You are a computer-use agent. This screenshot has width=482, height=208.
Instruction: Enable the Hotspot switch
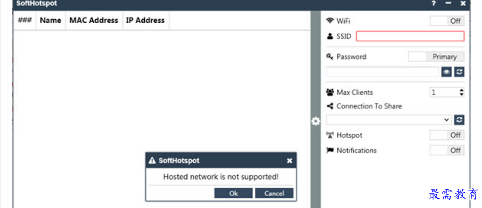[447, 135]
